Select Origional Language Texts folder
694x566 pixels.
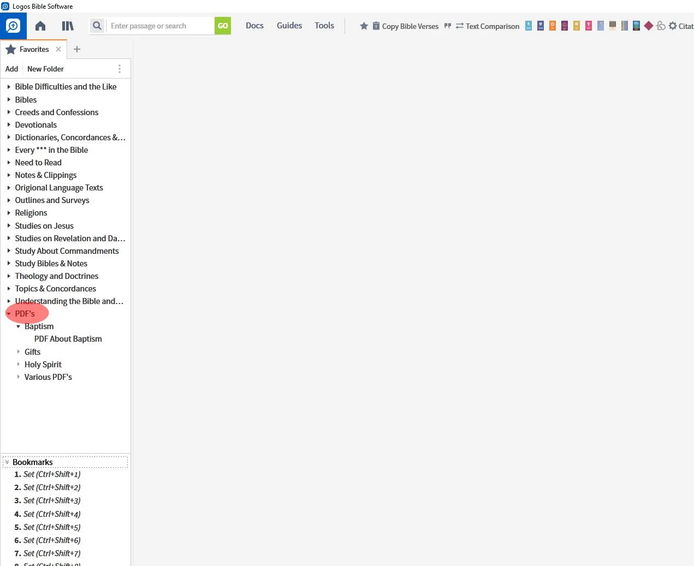[59, 188]
